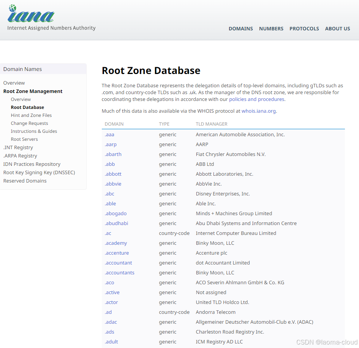359x348 pixels.
Task: Open the .aarp domain entry
Action: pyautogui.click(x=111, y=145)
